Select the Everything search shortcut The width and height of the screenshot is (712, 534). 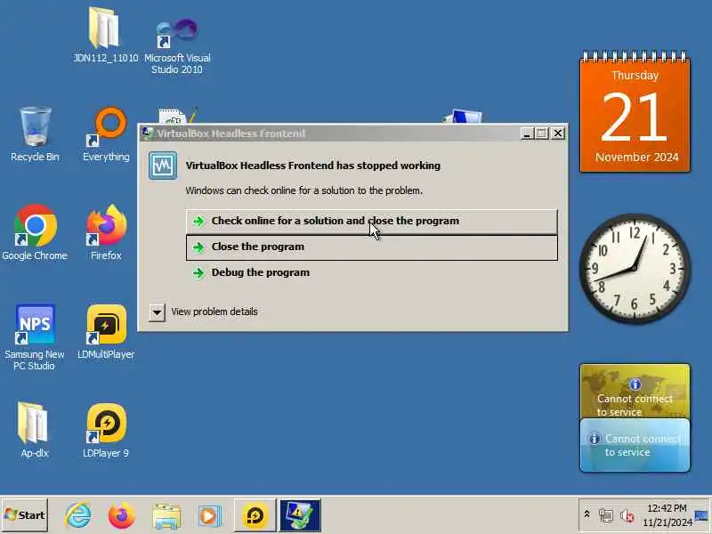(x=106, y=127)
